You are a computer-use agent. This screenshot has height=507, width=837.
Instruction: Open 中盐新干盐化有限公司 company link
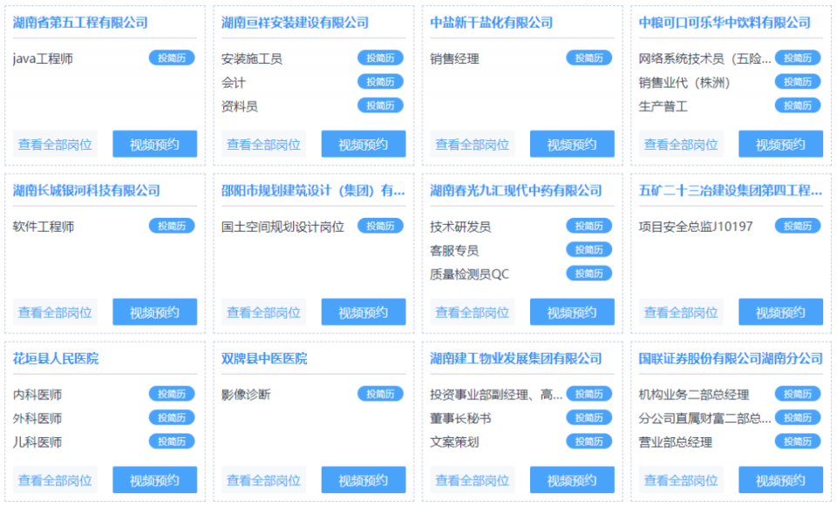coord(491,23)
